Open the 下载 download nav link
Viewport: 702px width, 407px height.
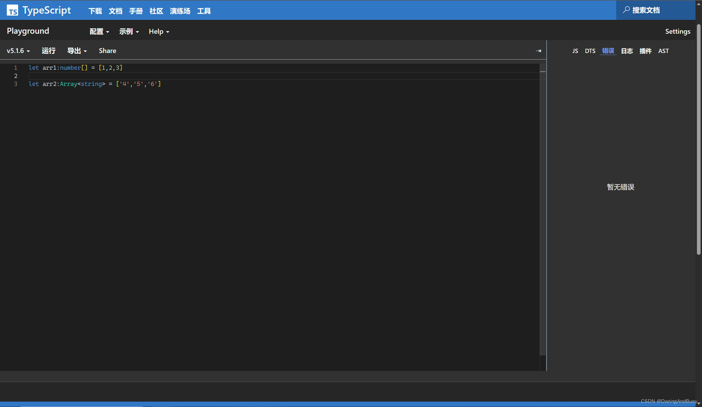(x=95, y=11)
